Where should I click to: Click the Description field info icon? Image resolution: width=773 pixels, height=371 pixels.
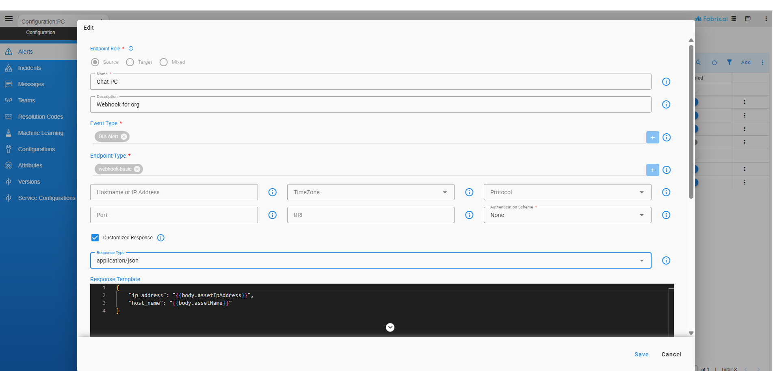[666, 104]
